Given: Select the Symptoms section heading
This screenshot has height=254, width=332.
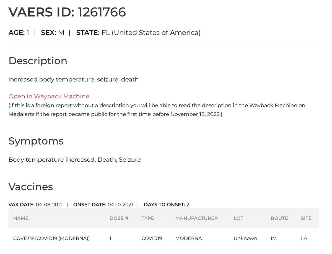Looking at the screenshot, I should point(36,141).
